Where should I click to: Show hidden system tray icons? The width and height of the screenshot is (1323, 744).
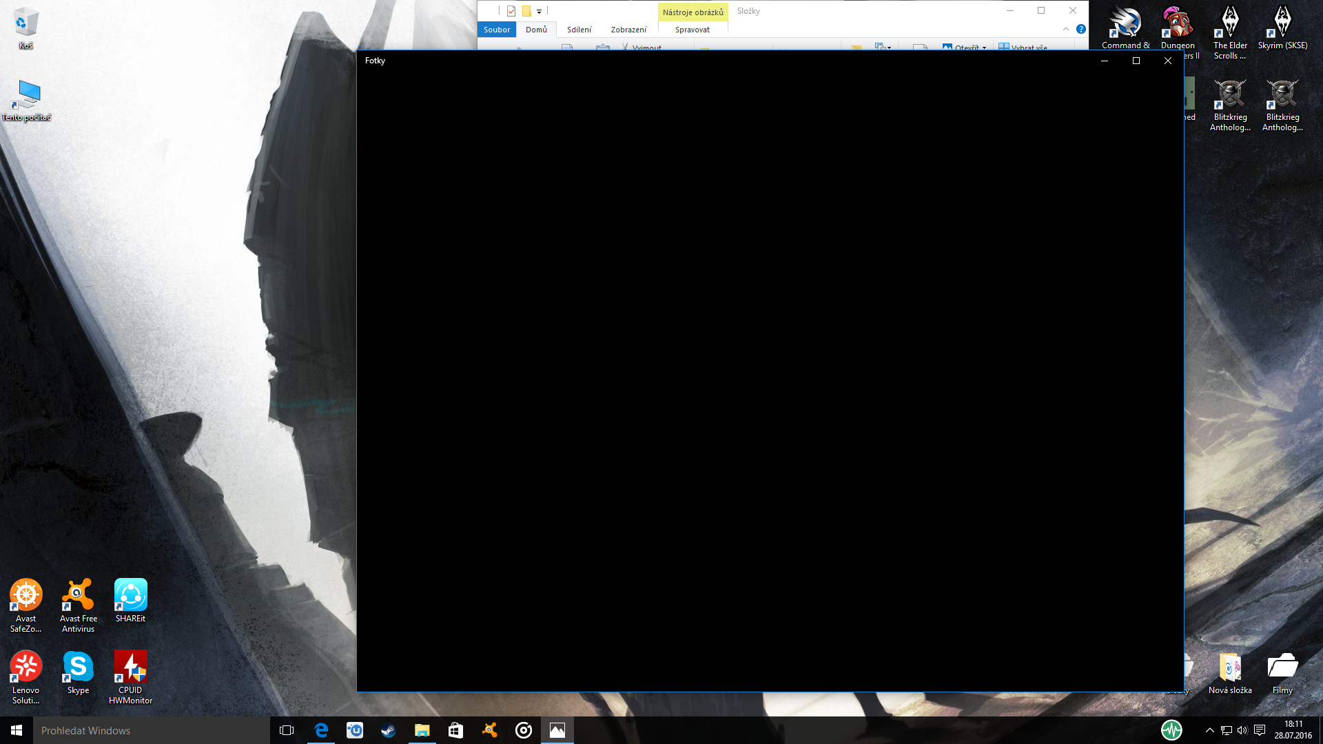click(1209, 730)
